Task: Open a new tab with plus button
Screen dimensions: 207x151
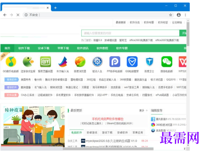Action: (x=56, y=8)
